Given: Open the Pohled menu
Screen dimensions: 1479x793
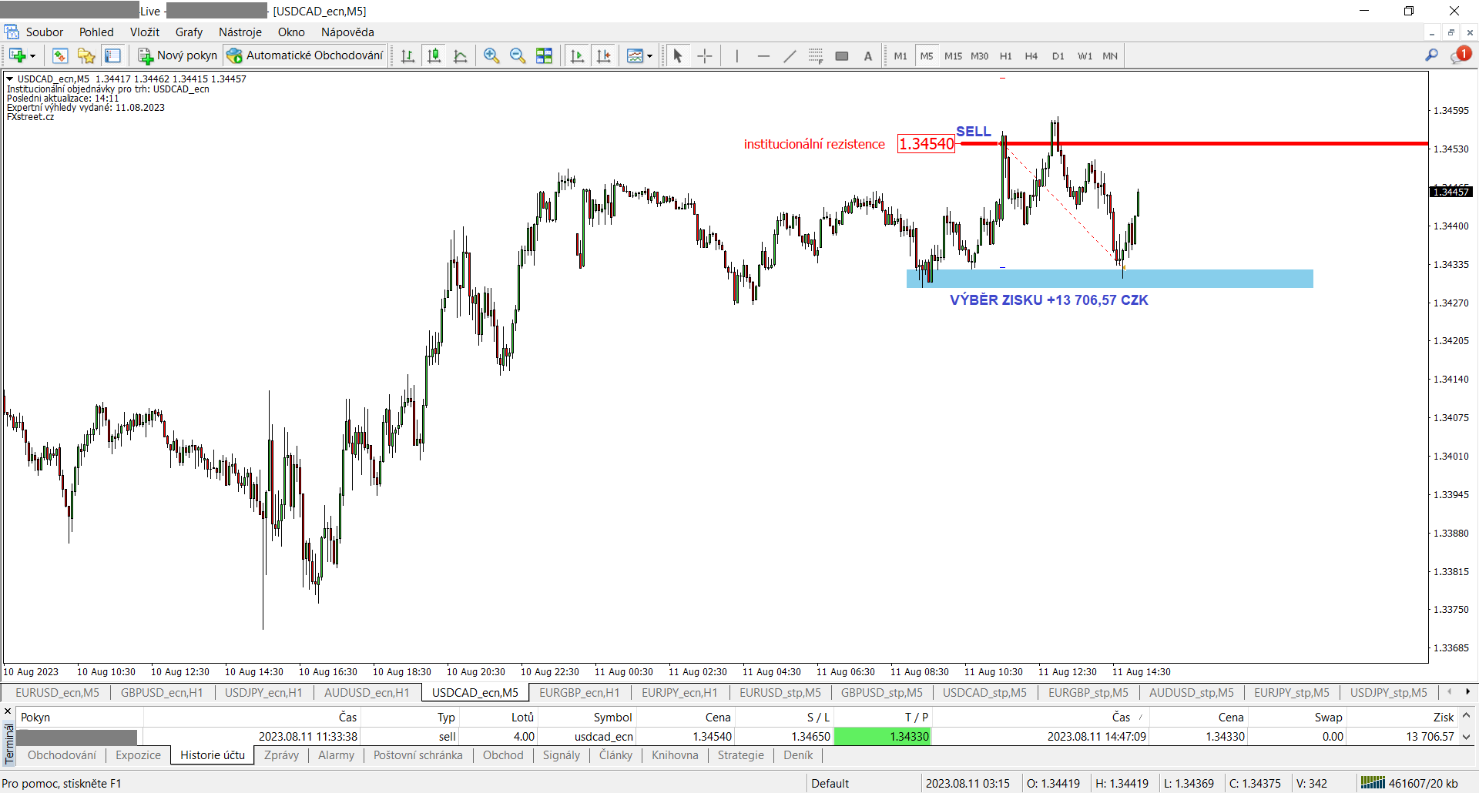Looking at the screenshot, I should 96,32.
